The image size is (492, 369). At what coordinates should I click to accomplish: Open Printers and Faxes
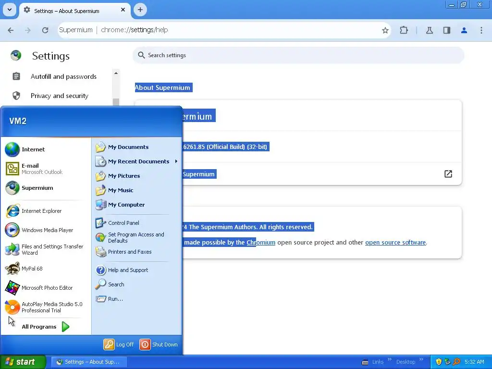123,252
